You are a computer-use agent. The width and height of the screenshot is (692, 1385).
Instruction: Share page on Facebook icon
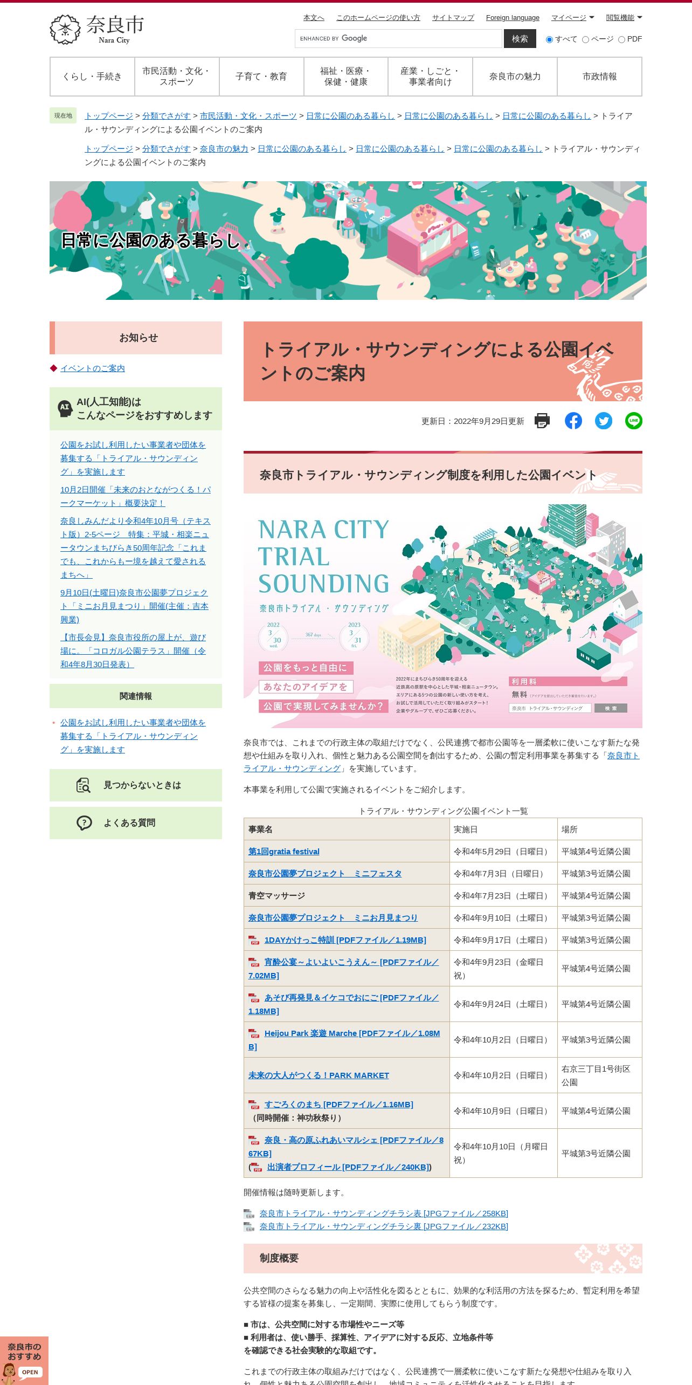573,421
